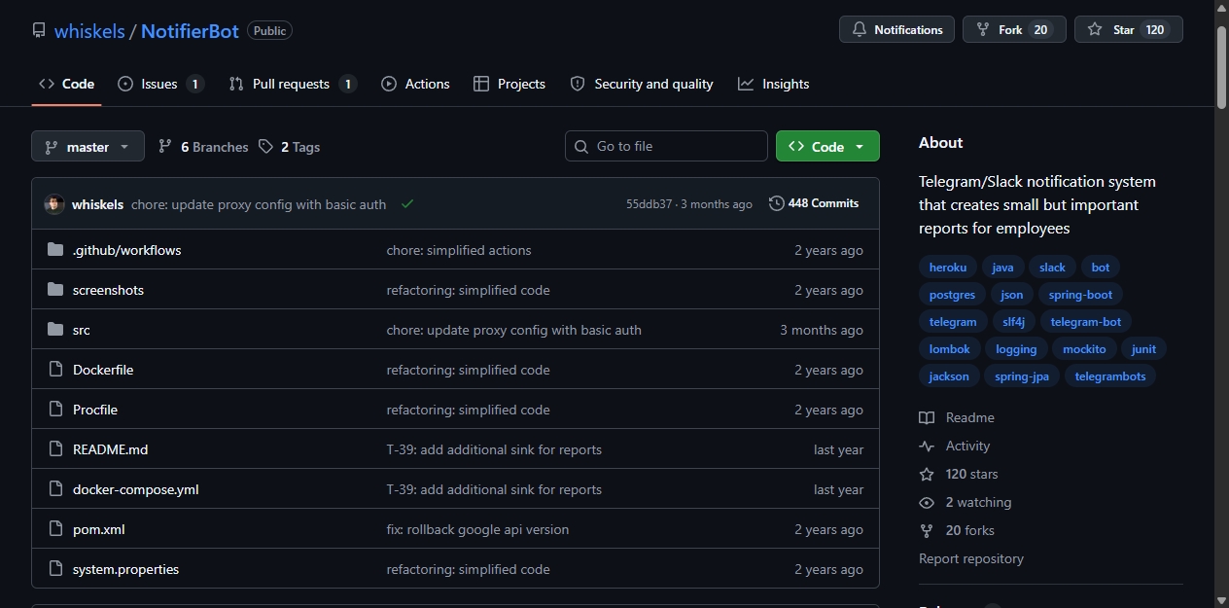Screen dimensions: 1229x608
Task: Click the repository book icon beside whiskels
Action: pyautogui.click(x=39, y=30)
